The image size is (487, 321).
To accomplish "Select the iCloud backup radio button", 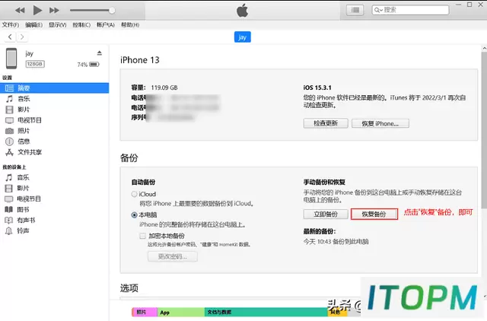I will tap(134, 194).
